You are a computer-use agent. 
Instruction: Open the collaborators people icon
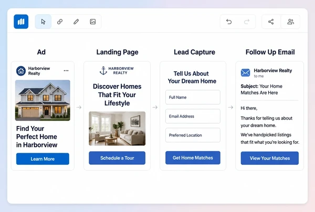coord(290,22)
